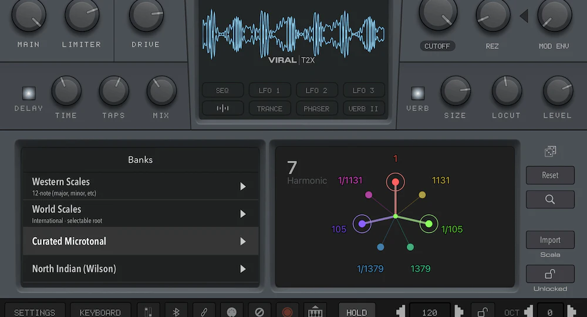Open the LFO 1 tab
Screen dimensions: 587x317
coord(269,90)
